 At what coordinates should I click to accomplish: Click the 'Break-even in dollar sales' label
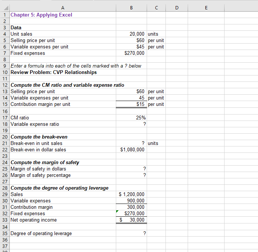click(38, 149)
